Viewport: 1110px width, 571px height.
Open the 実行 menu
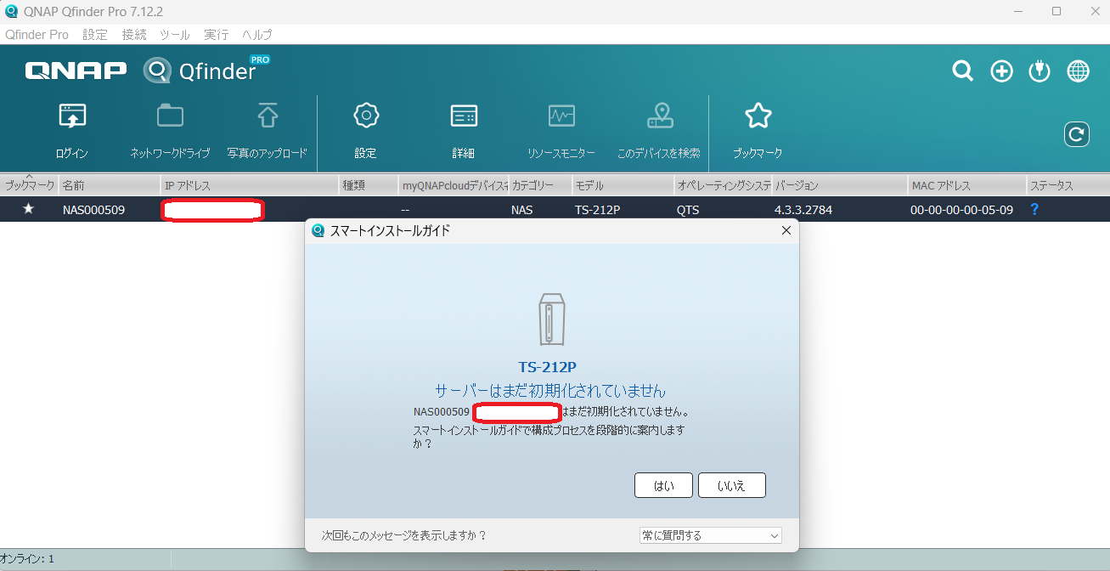point(215,35)
